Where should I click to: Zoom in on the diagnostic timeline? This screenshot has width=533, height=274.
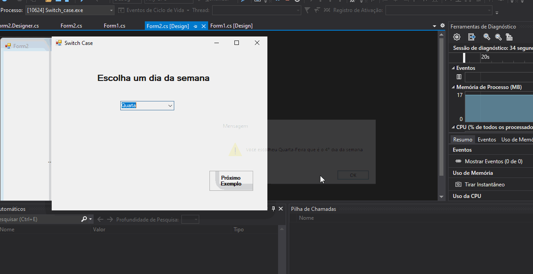click(487, 37)
